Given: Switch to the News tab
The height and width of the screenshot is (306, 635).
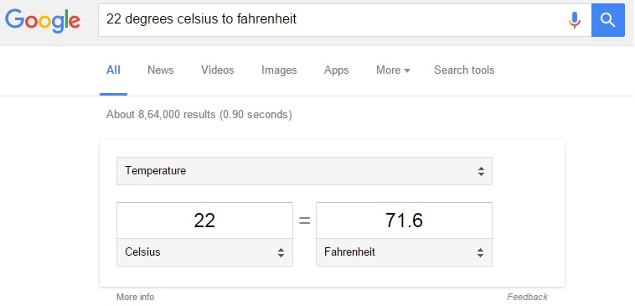Looking at the screenshot, I should tap(160, 70).
